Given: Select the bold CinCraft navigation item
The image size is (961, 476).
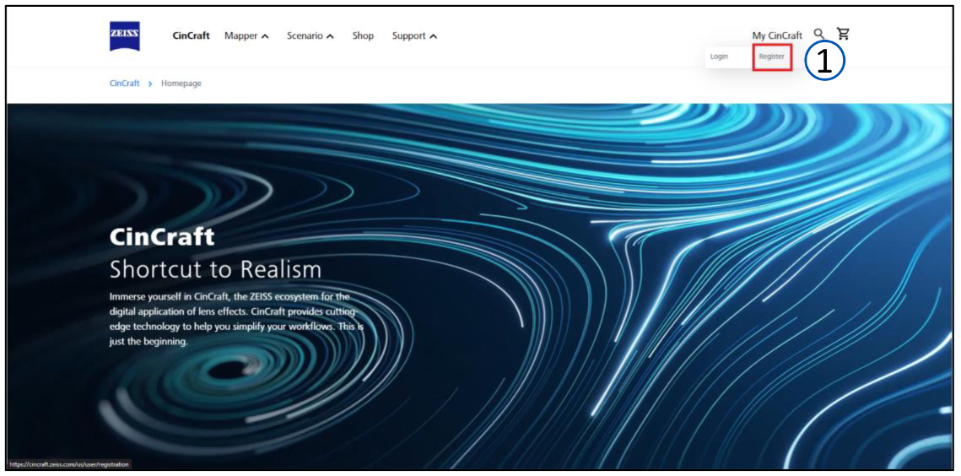Looking at the screenshot, I should 192,35.
